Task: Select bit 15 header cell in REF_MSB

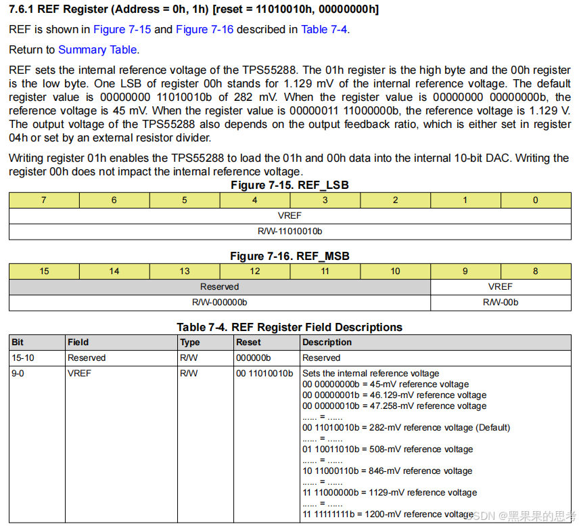Action: 45,271
